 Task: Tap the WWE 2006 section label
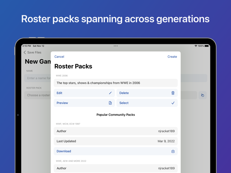[62, 76]
